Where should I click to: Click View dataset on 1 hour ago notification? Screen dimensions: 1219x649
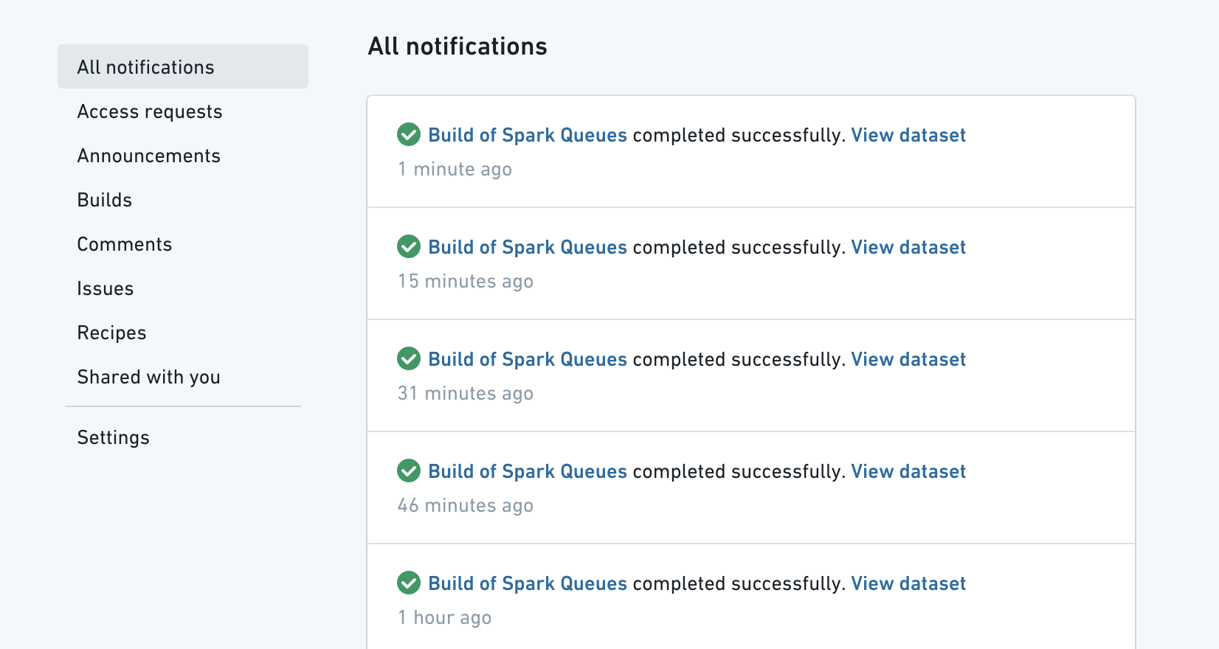coord(908,583)
